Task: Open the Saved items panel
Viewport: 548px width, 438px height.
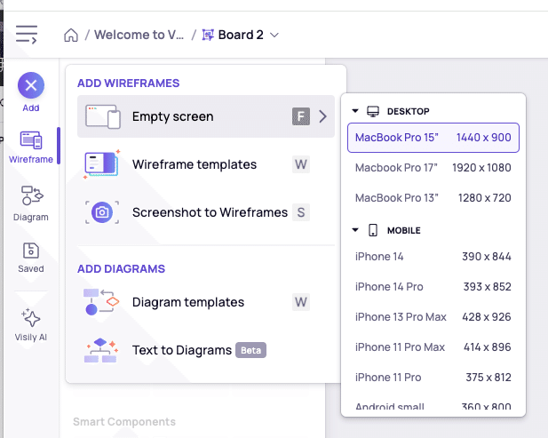Action: (x=31, y=258)
